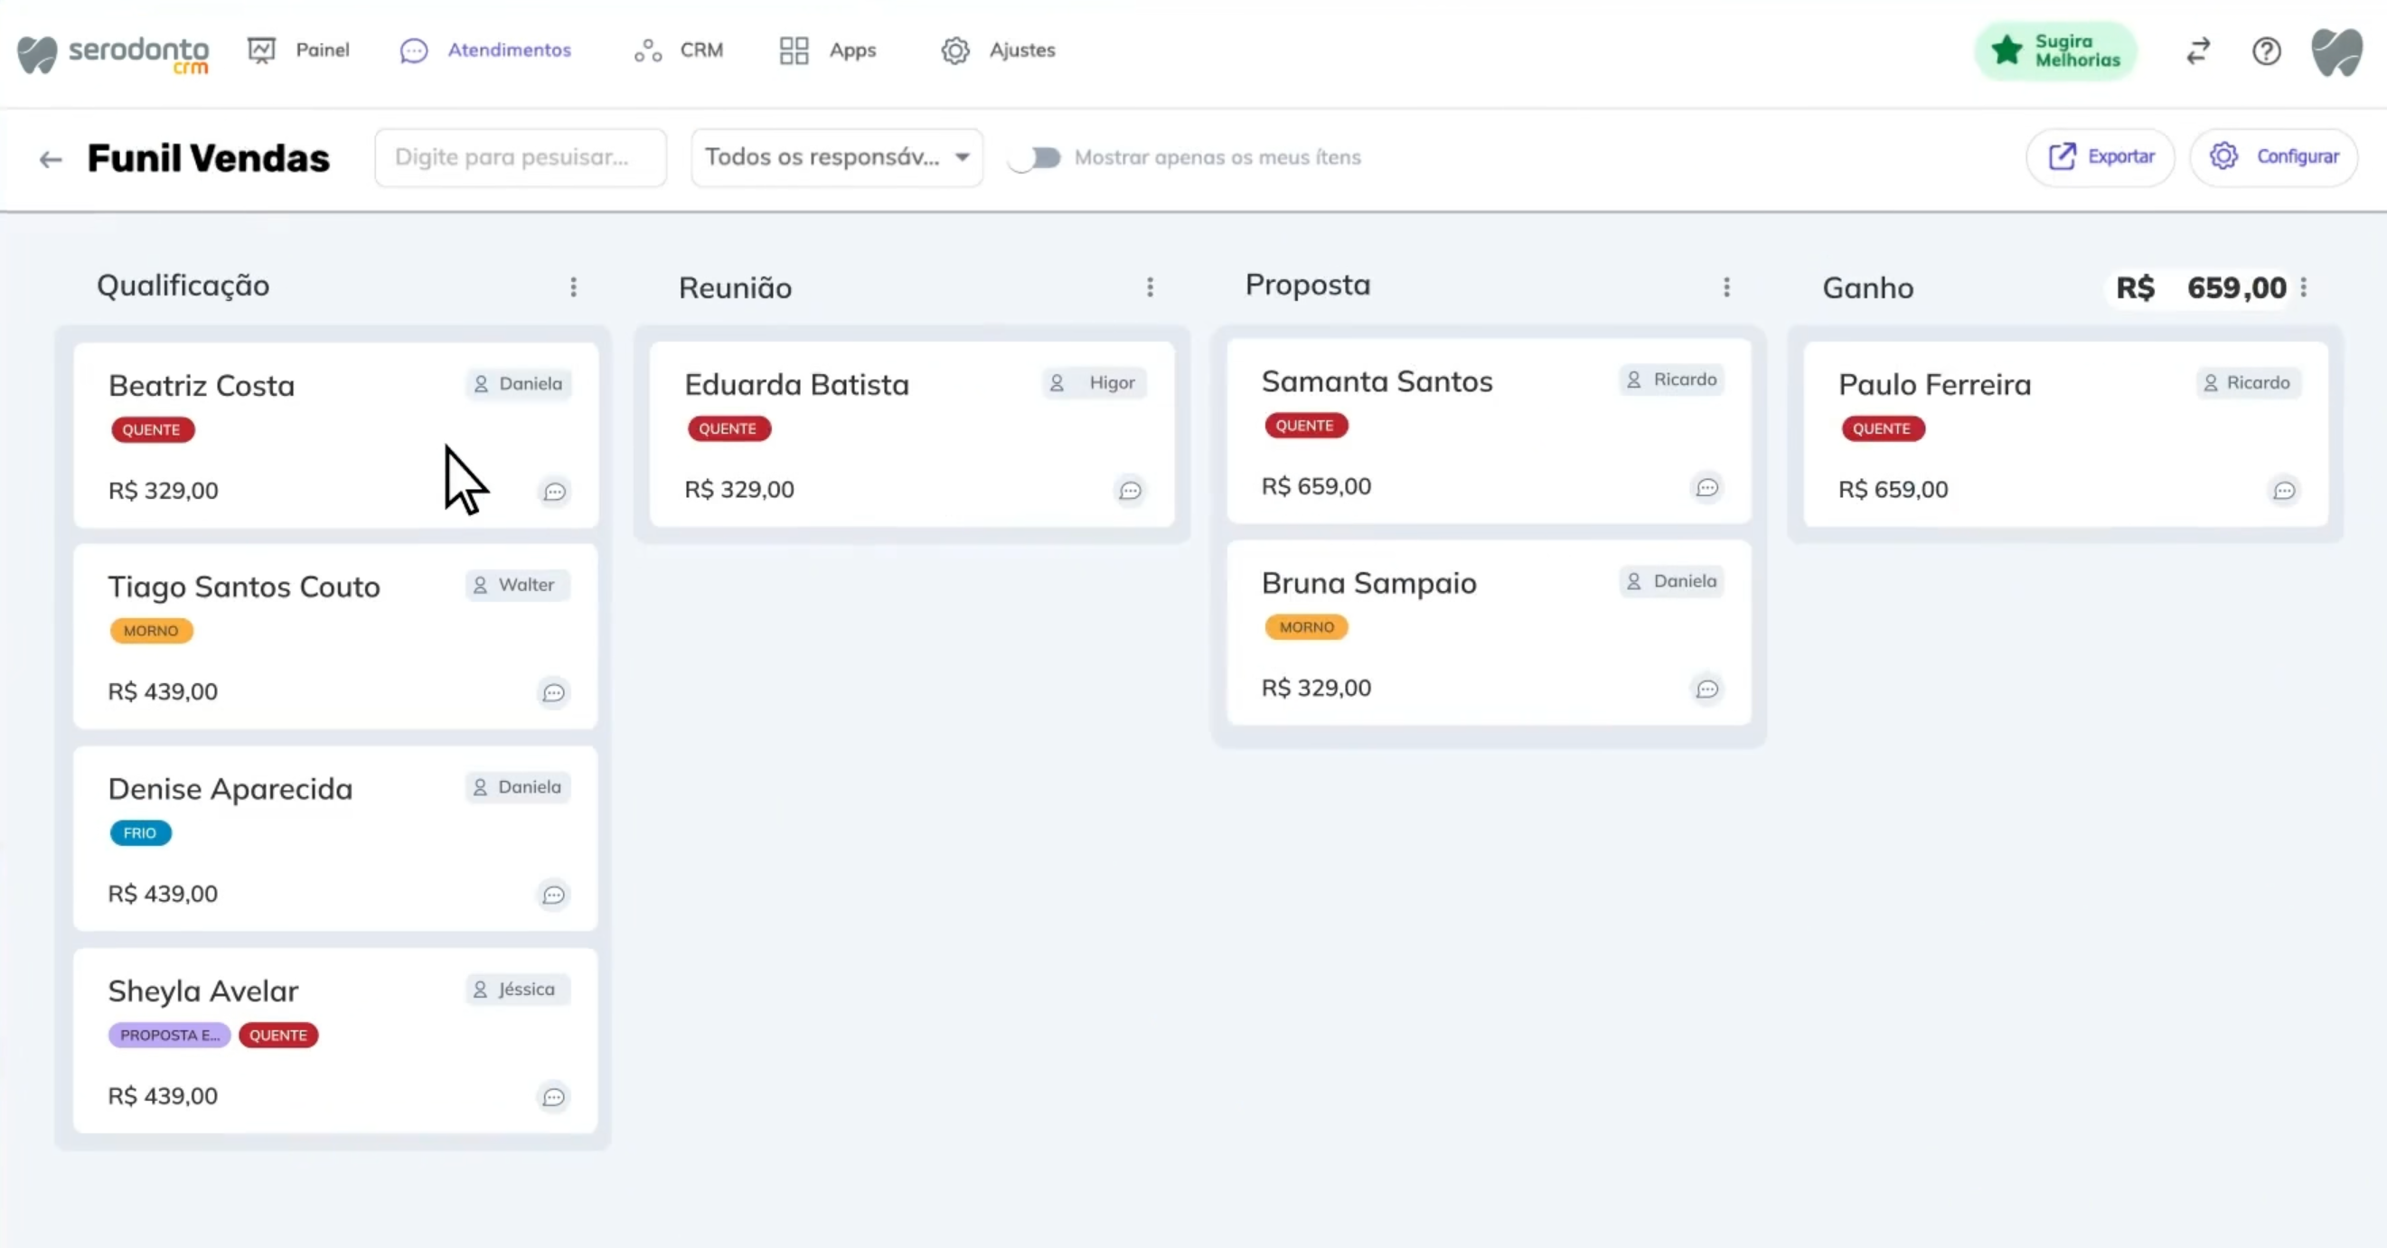Screen dimensions: 2387x1248
Task: Expand the 'Todos os responsáv...' dropdown
Action: click(x=837, y=157)
